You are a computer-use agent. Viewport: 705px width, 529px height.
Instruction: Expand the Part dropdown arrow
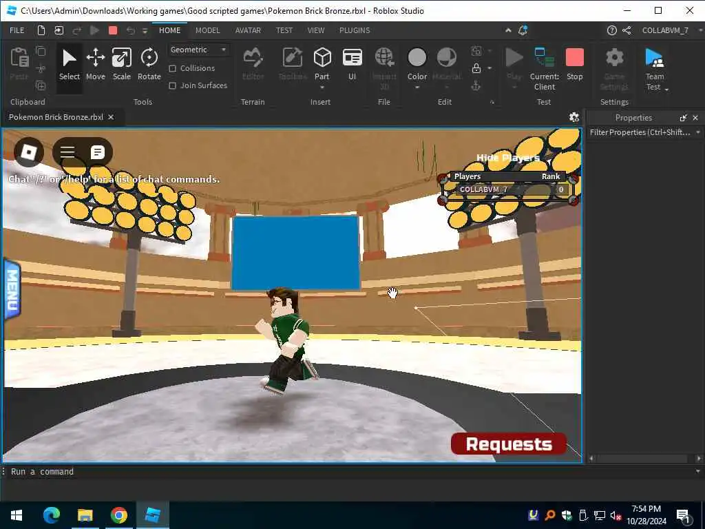[322, 87]
